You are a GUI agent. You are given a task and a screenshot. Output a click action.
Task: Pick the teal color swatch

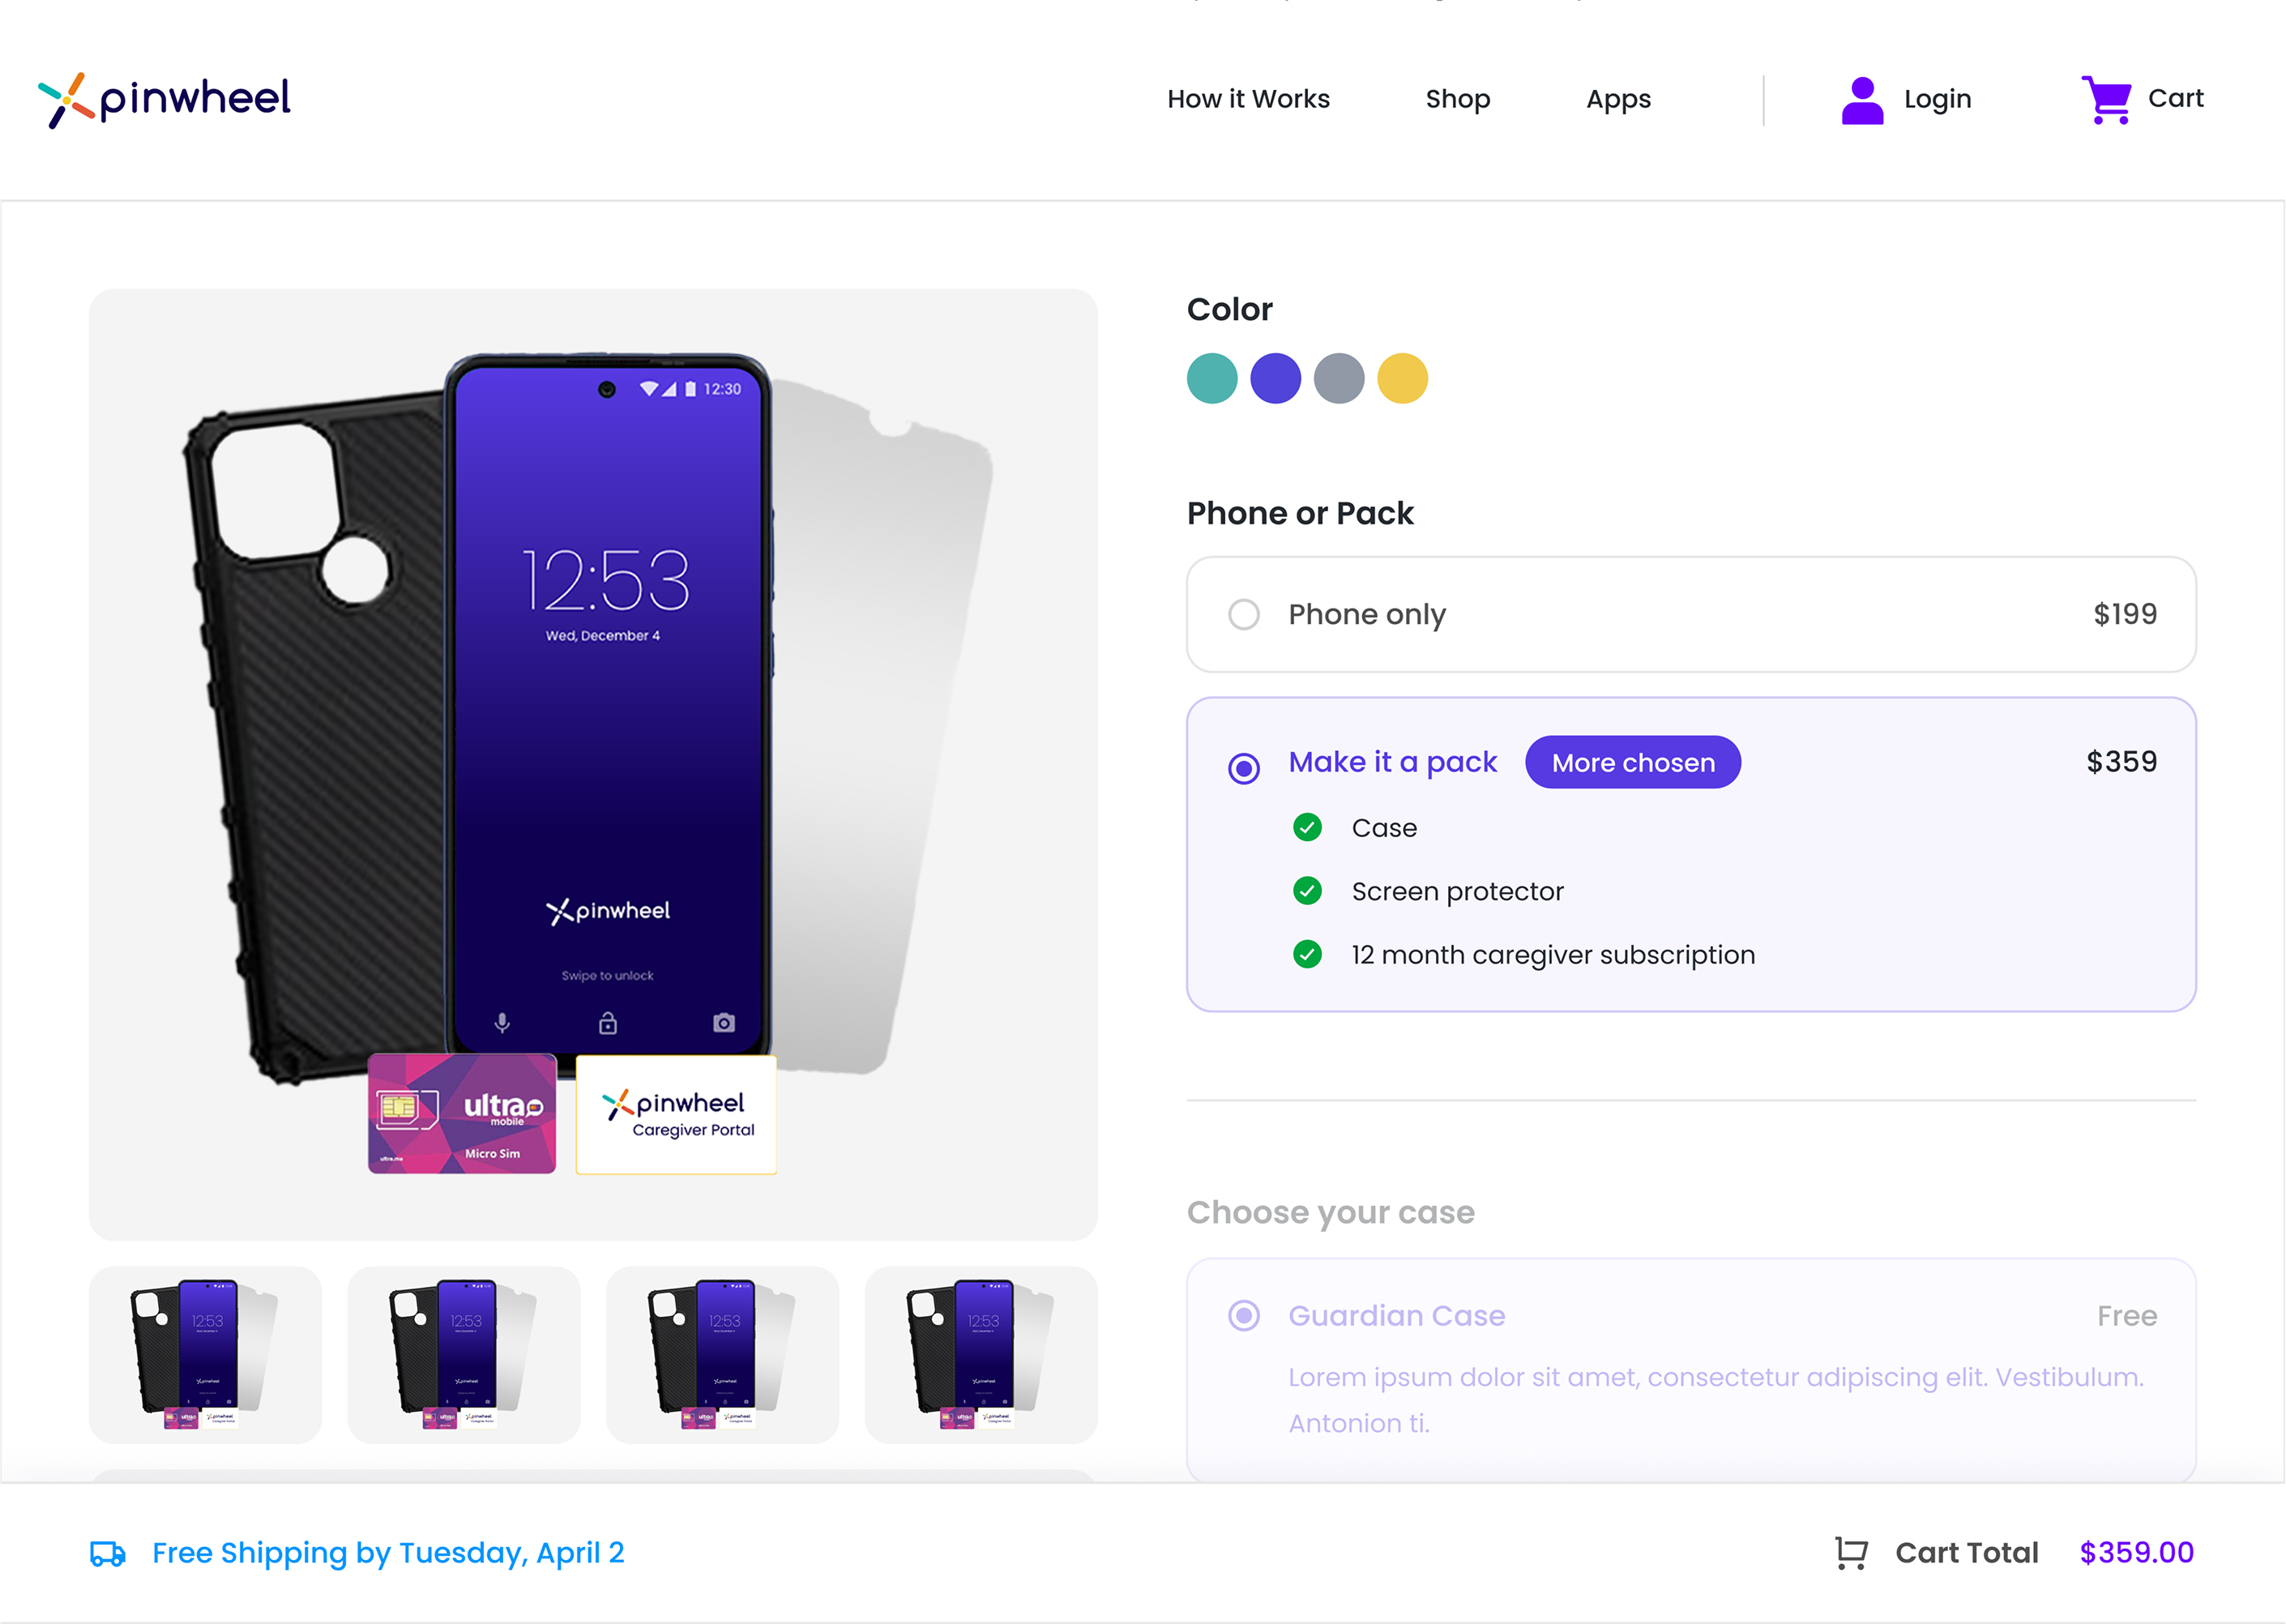(x=1212, y=379)
